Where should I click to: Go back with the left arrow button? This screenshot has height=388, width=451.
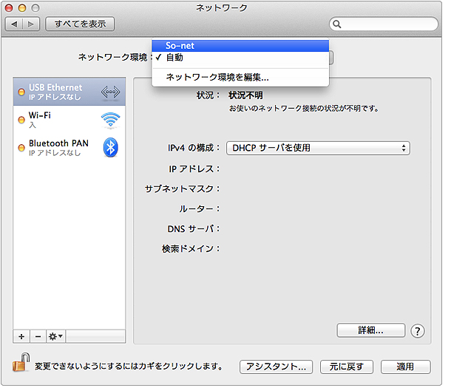click(x=15, y=24)
